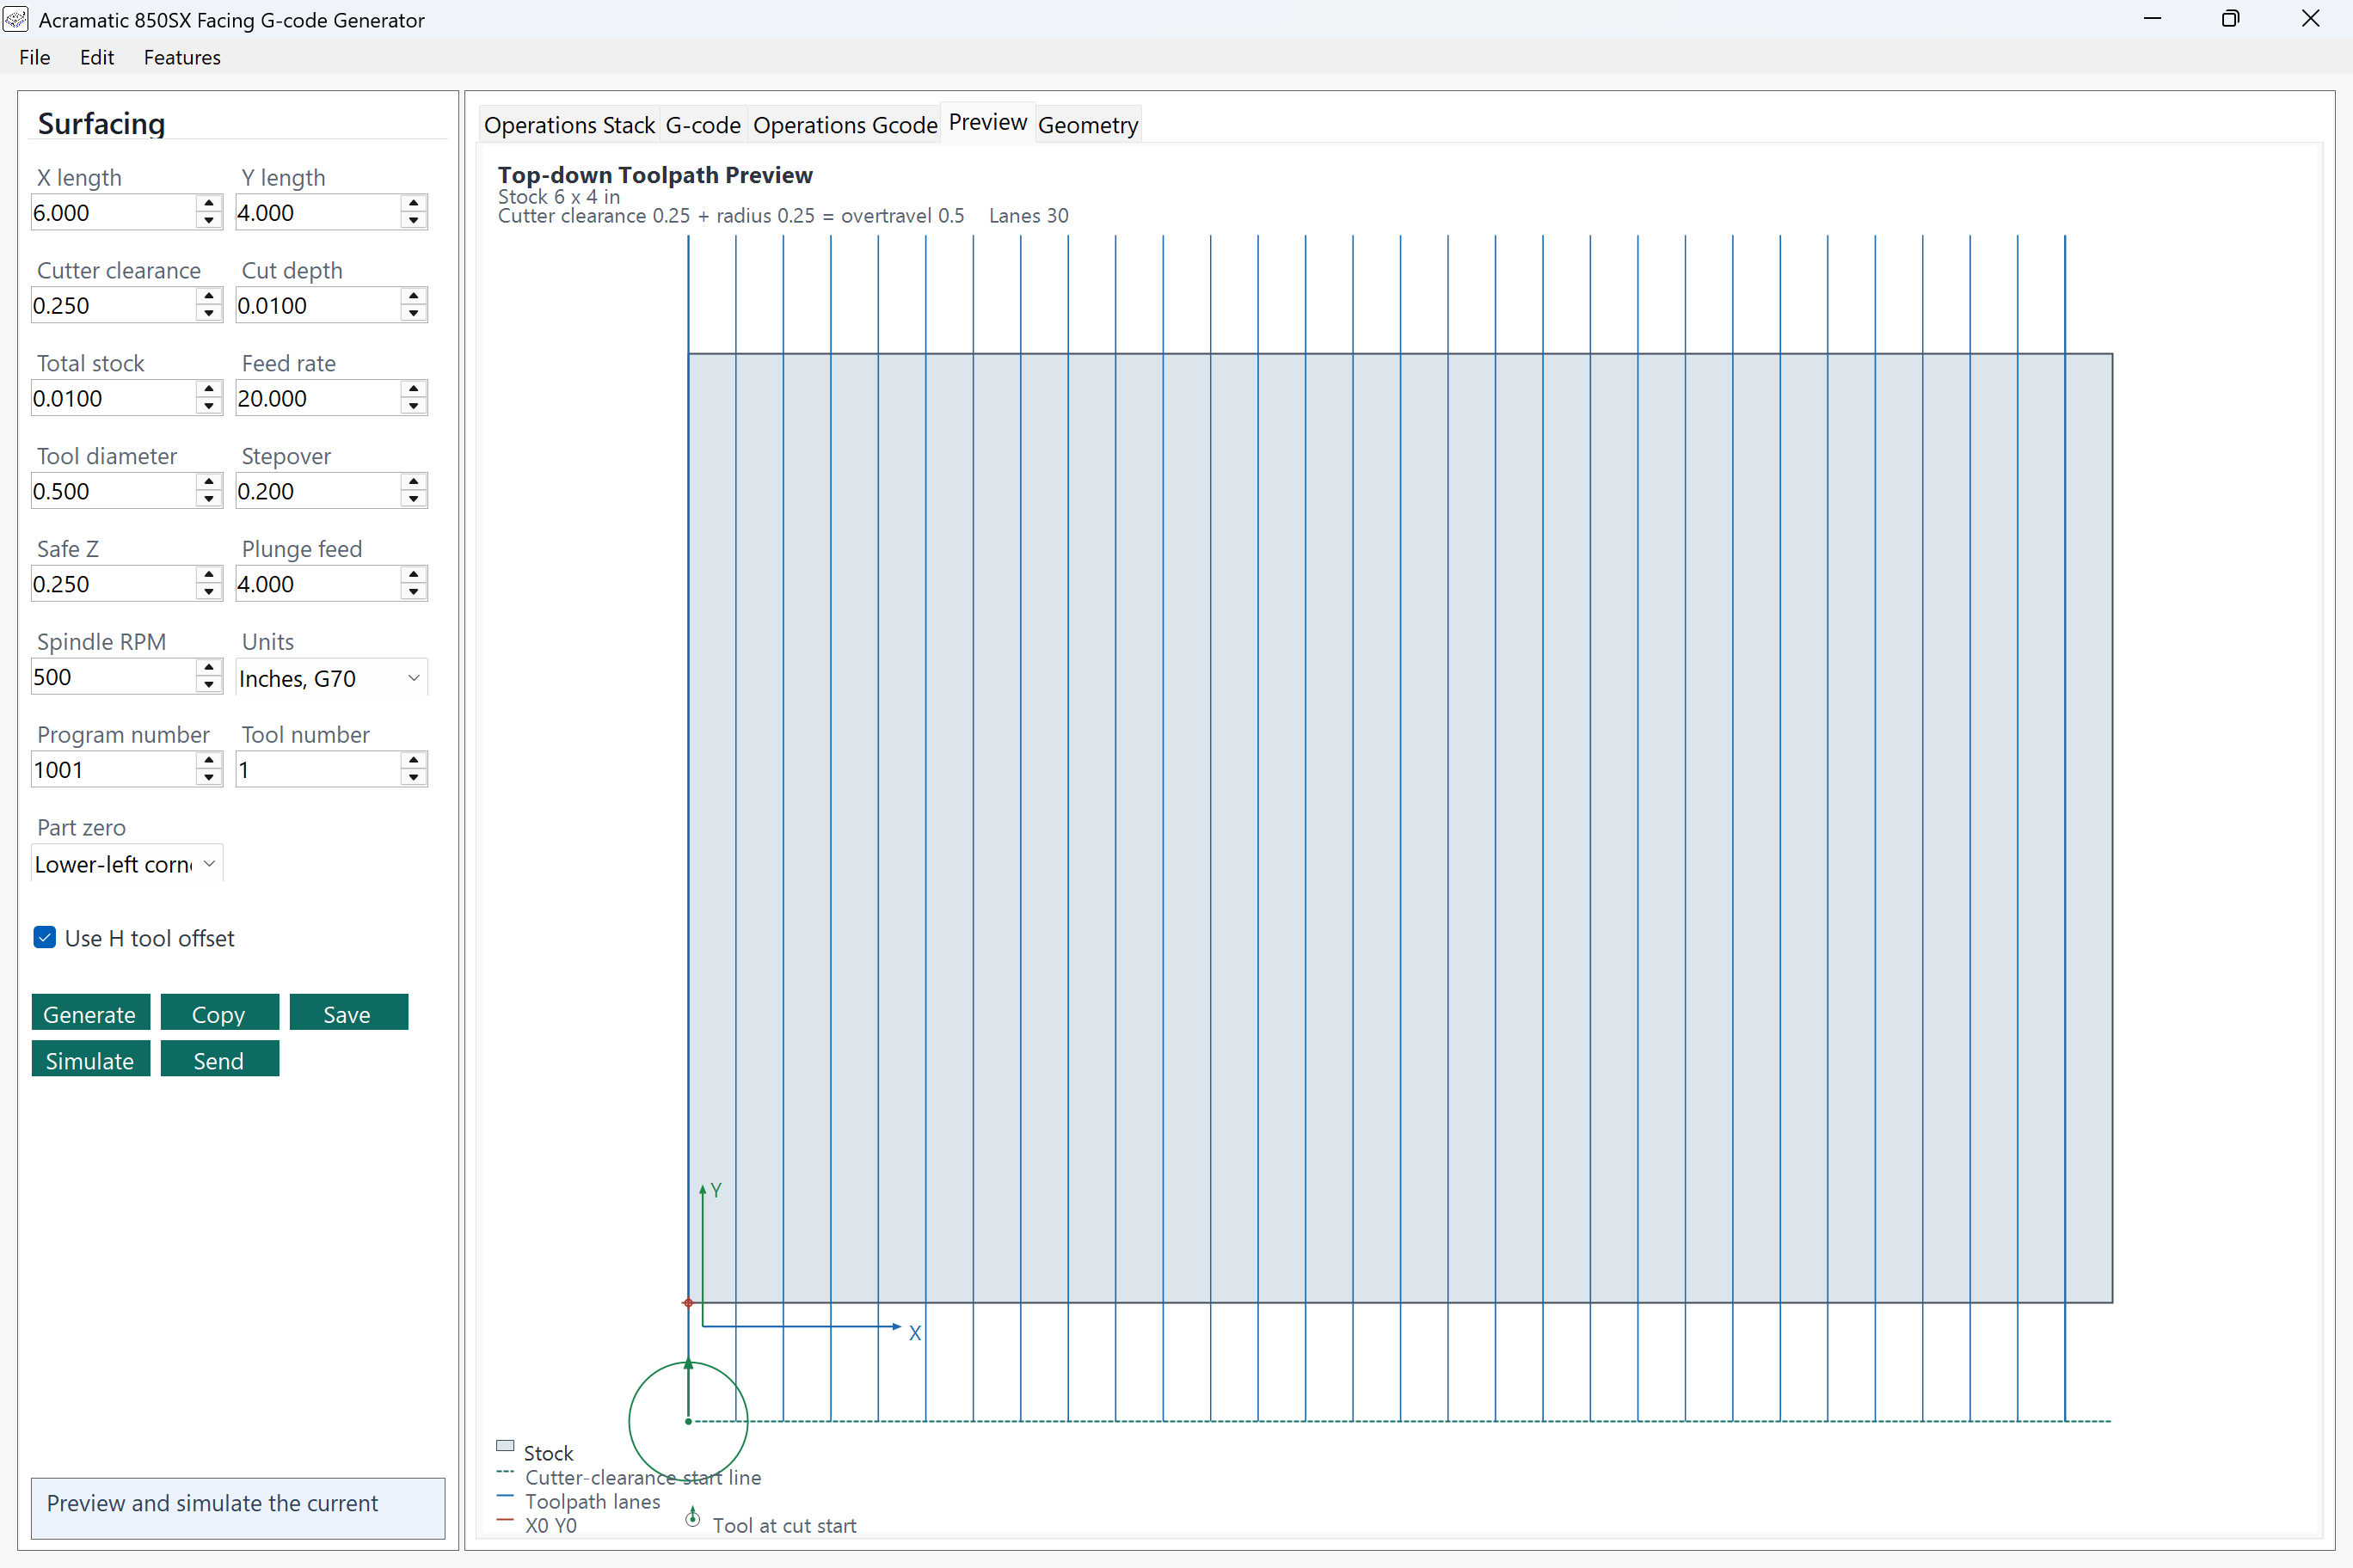Open the Part zero dropdown

[x=127, y=864]
